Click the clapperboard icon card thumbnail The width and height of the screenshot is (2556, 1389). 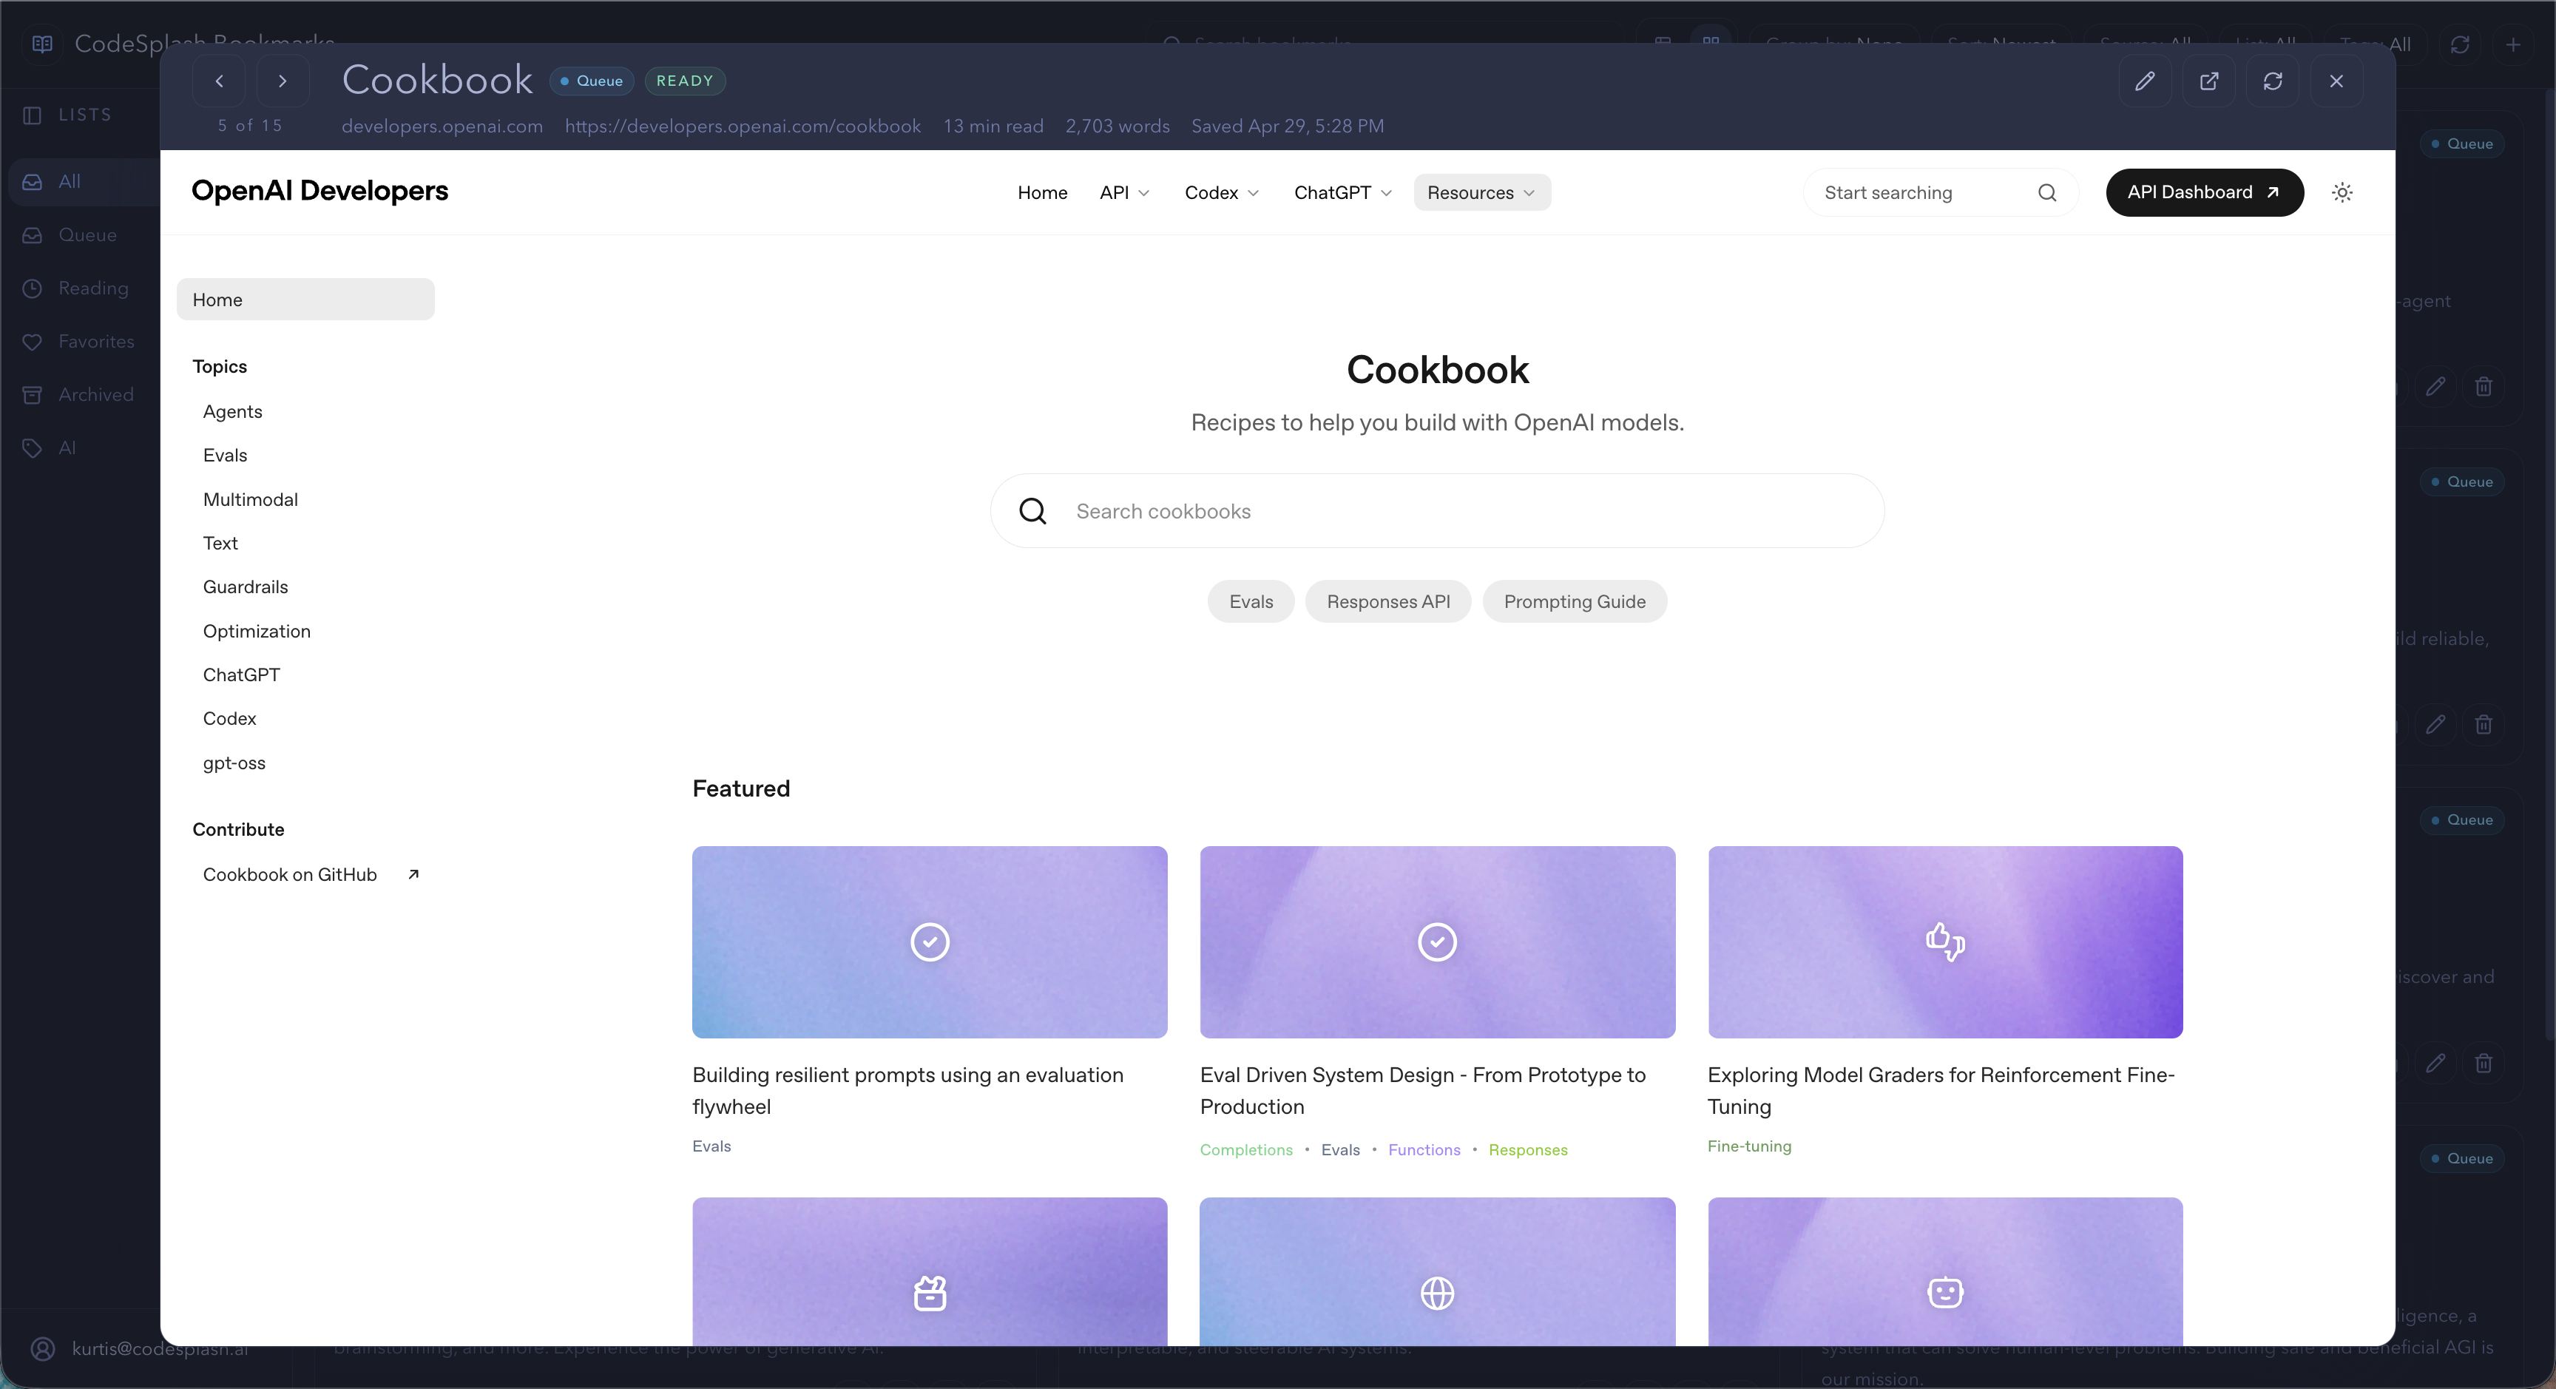(930, 1272)
